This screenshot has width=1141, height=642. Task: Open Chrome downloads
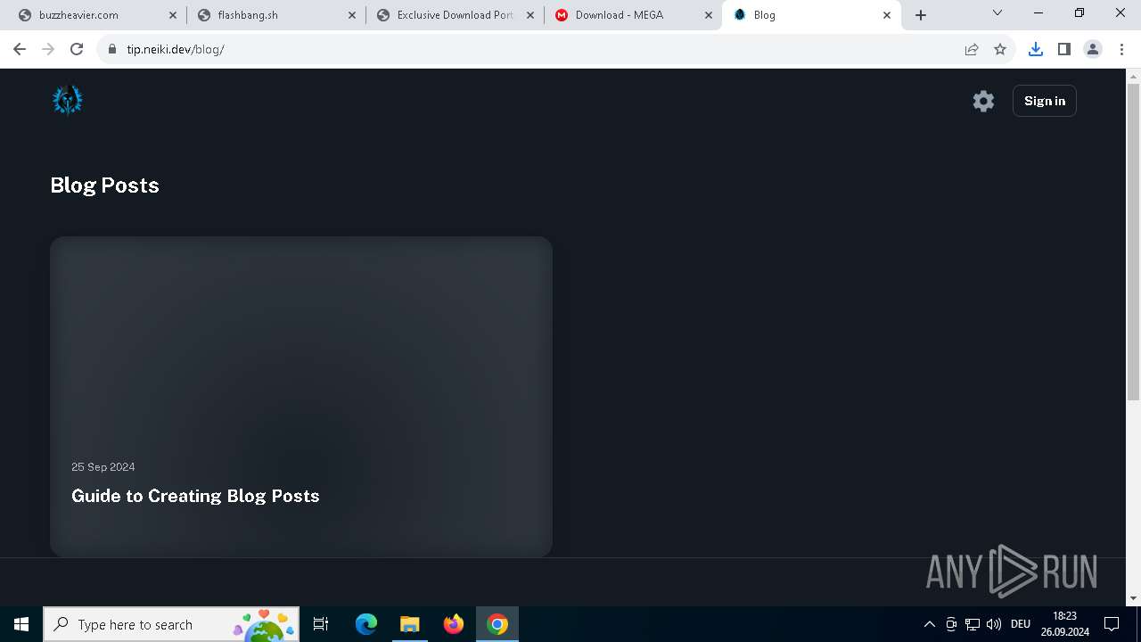click(x=1036, y=49)
